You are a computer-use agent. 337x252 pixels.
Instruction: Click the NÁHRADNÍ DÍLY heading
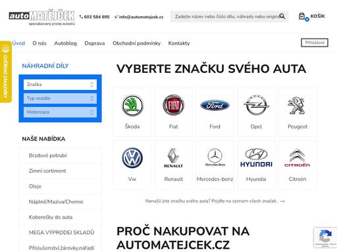pyautogui.click(x=45, y=66)
